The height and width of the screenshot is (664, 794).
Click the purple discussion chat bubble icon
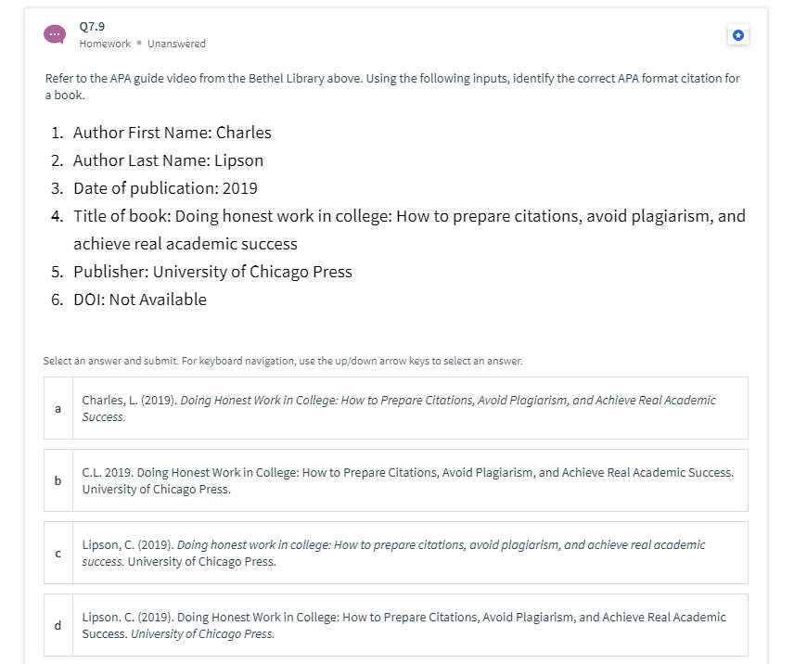[x=55, y=34]
